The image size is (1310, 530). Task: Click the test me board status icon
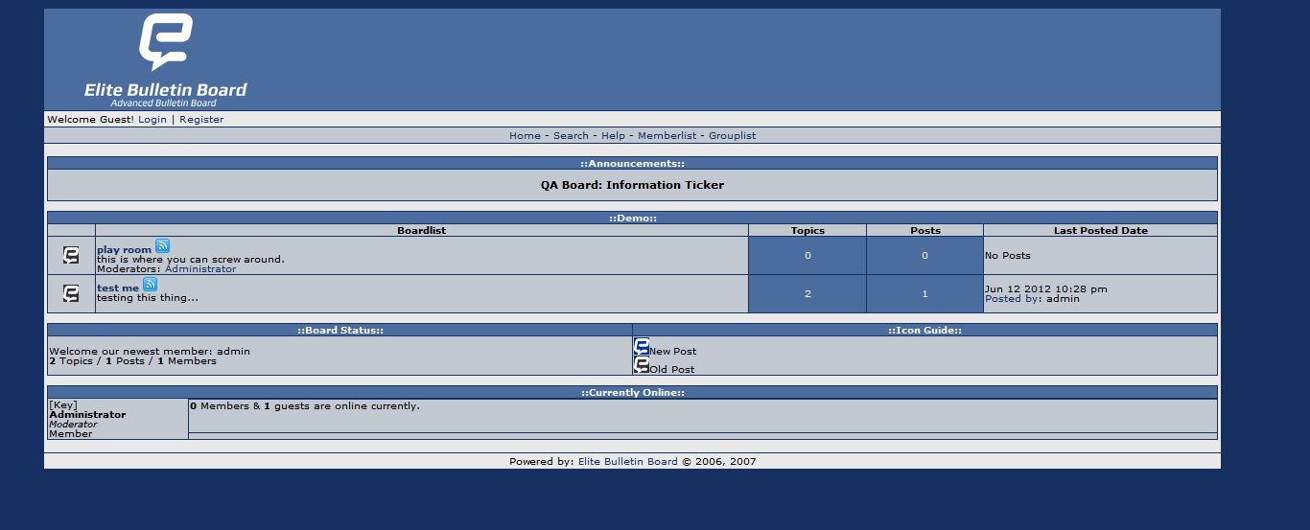71,293
